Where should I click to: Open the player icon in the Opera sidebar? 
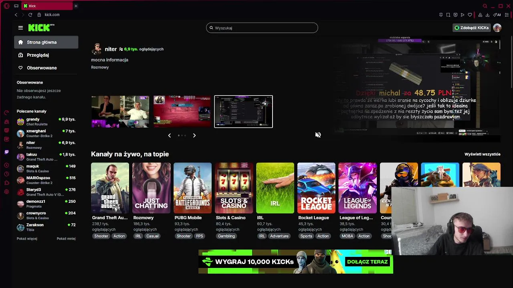pyautogui.click(x=6, y=165)
